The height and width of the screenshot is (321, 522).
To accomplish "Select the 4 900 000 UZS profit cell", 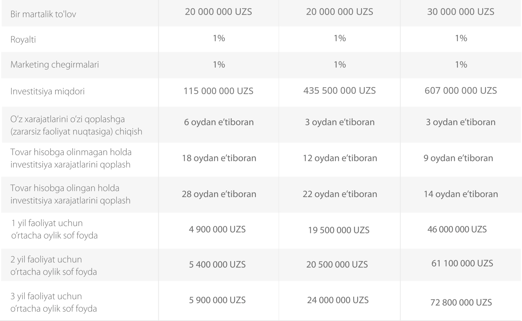I will coord(217,229).
